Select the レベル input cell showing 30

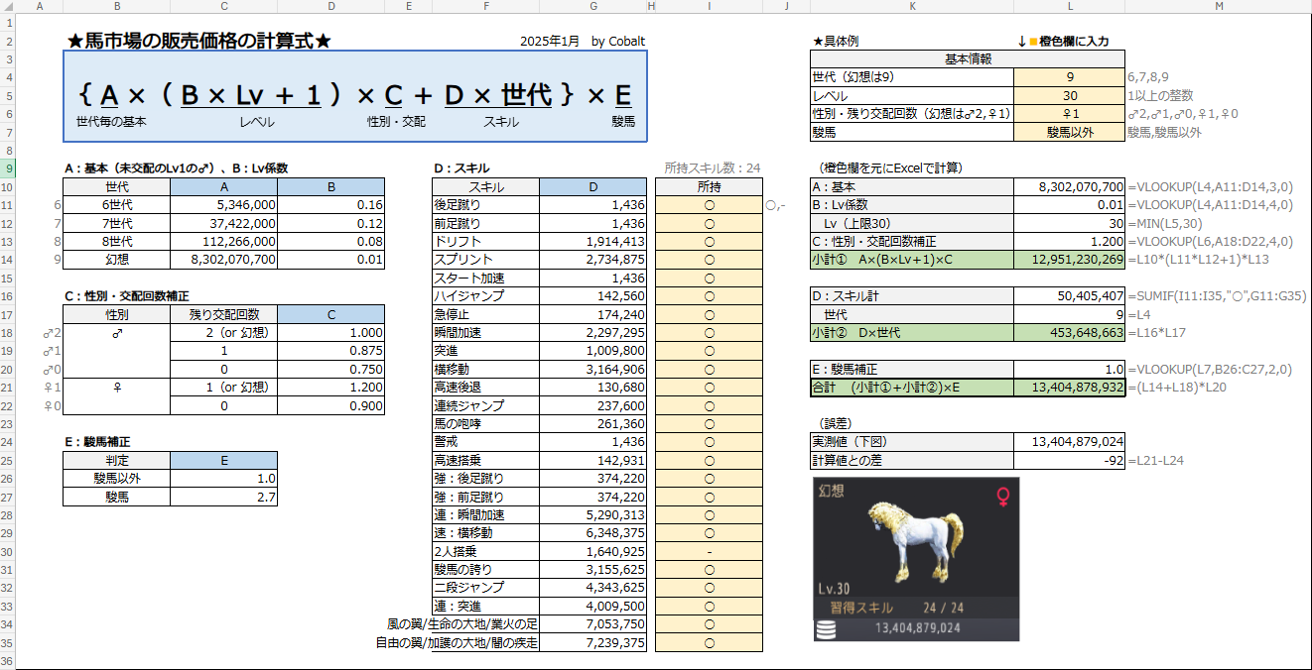1069,96
